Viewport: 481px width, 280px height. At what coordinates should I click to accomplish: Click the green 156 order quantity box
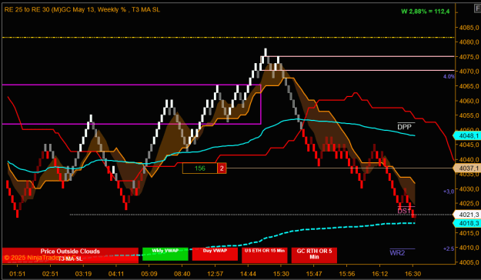[x=199, y=168]
